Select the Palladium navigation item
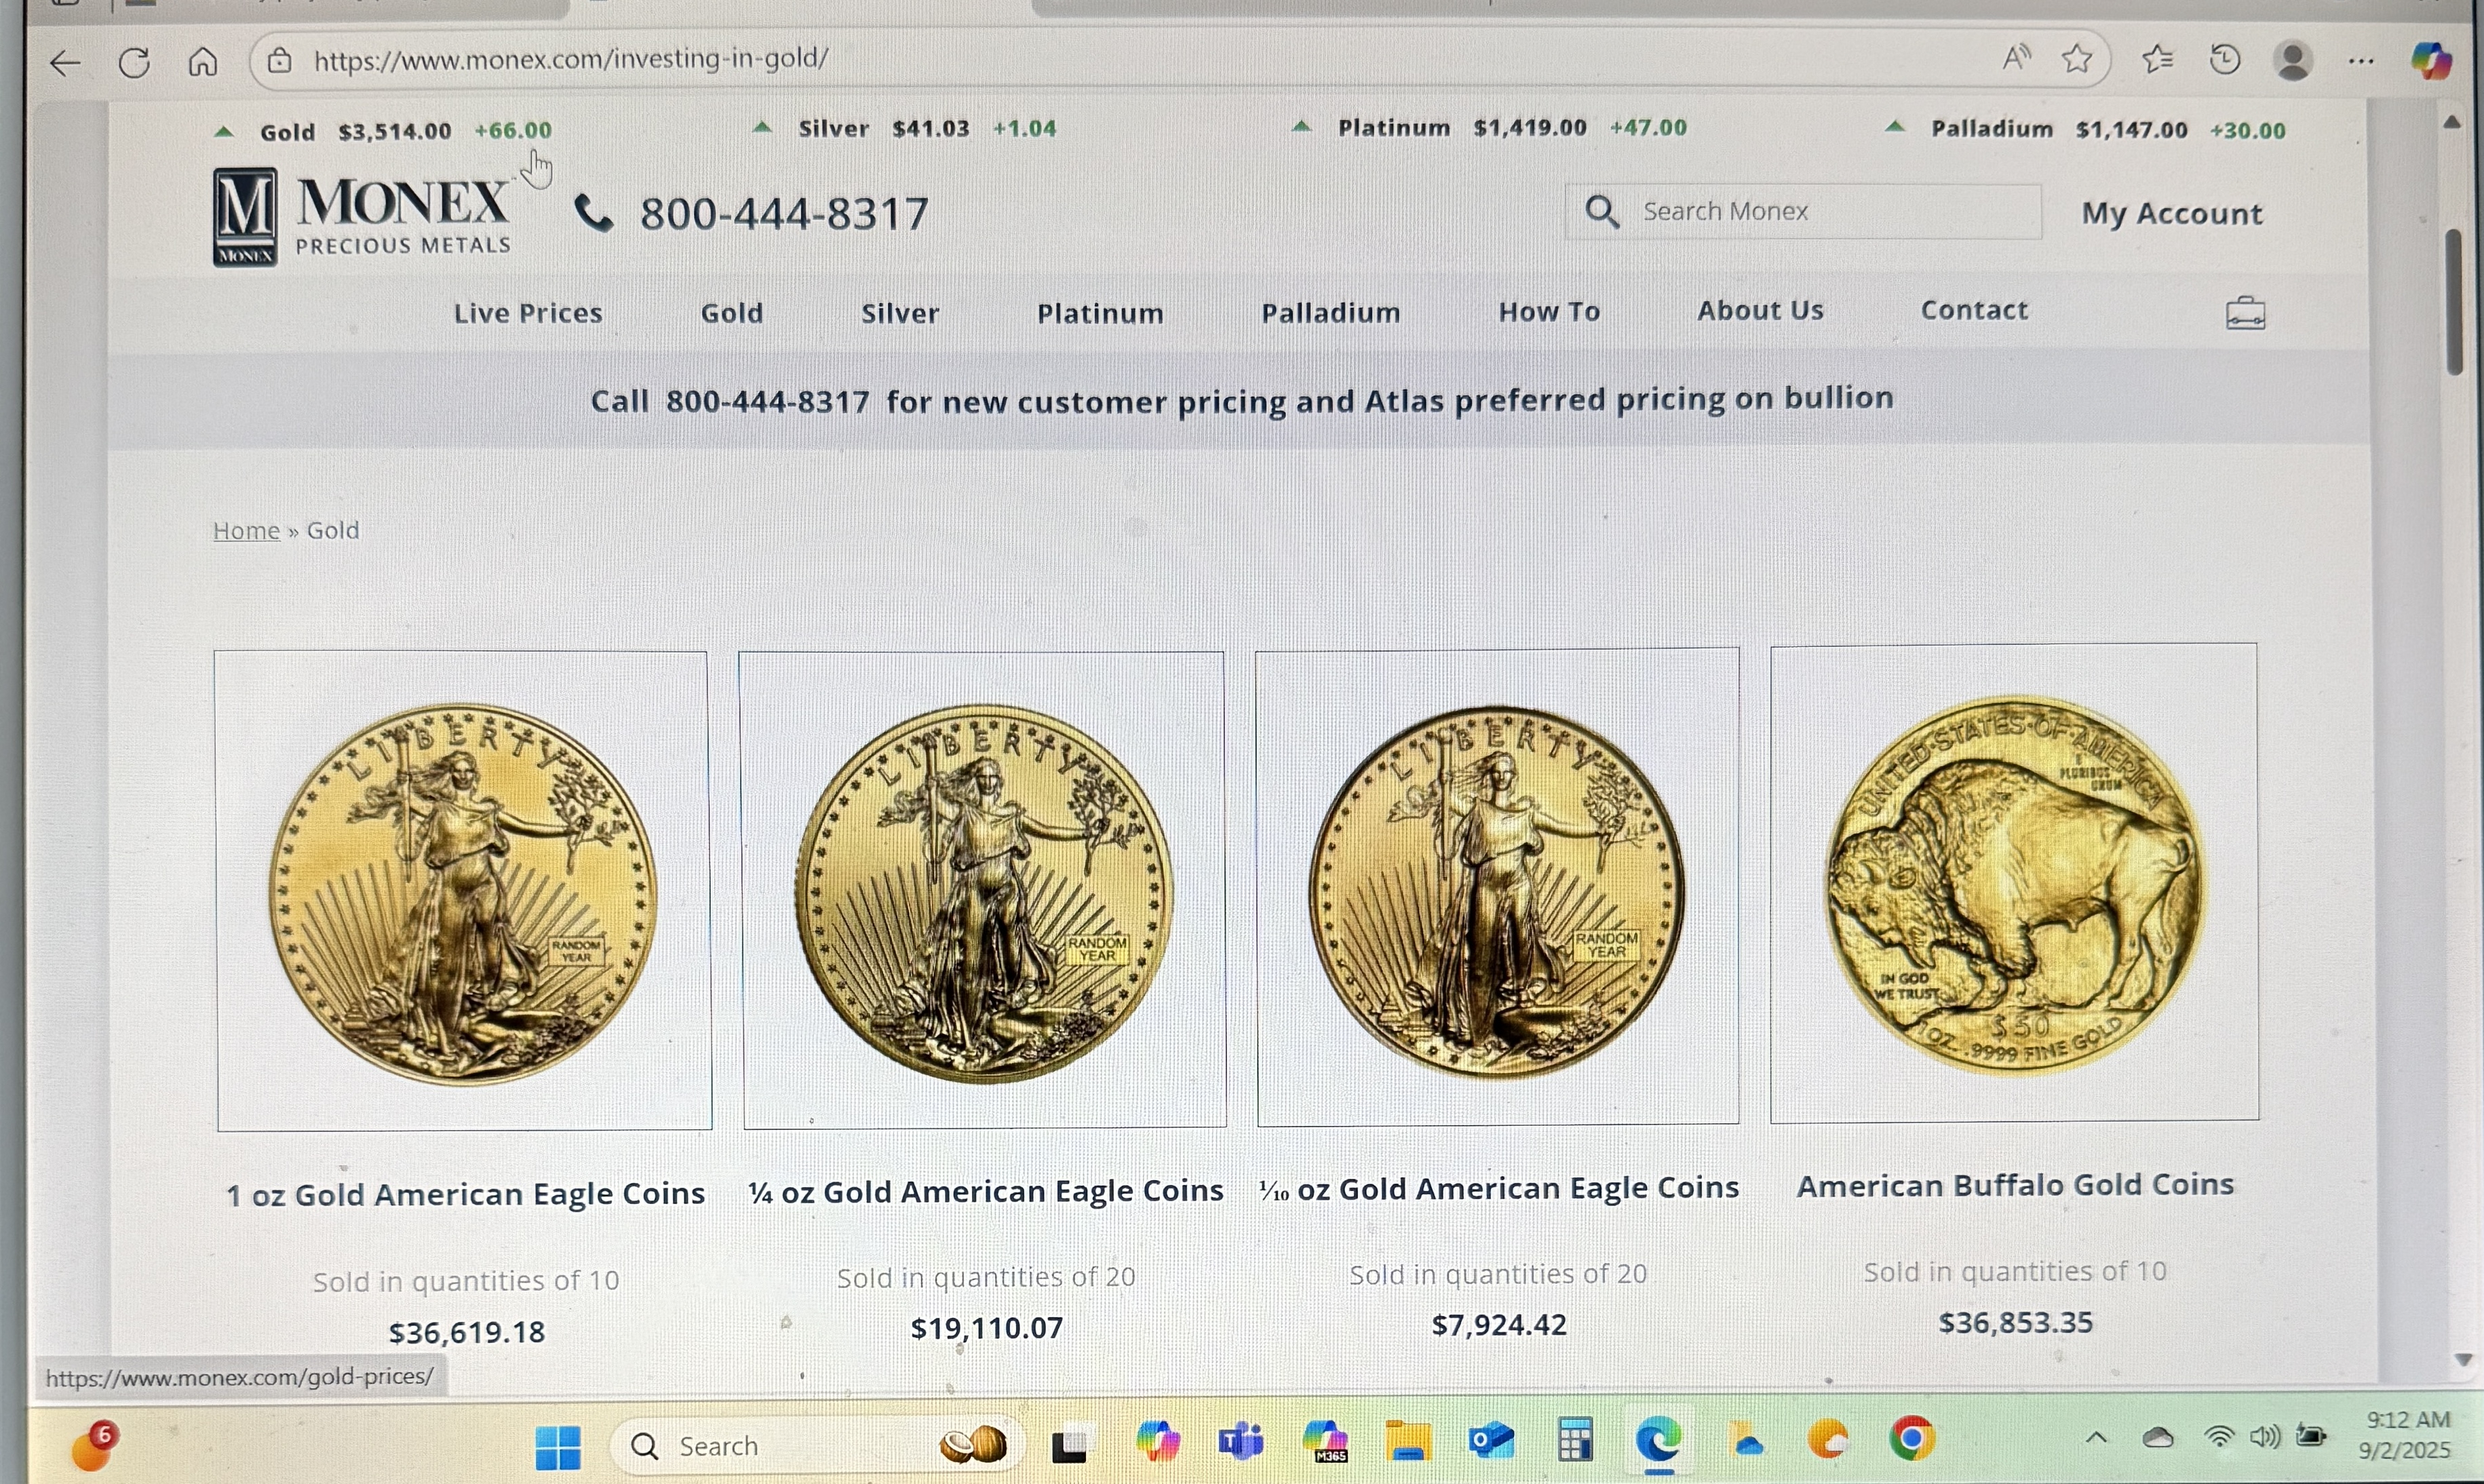The width and height of the screenshot is (2484, 1484). (1330, 313)
